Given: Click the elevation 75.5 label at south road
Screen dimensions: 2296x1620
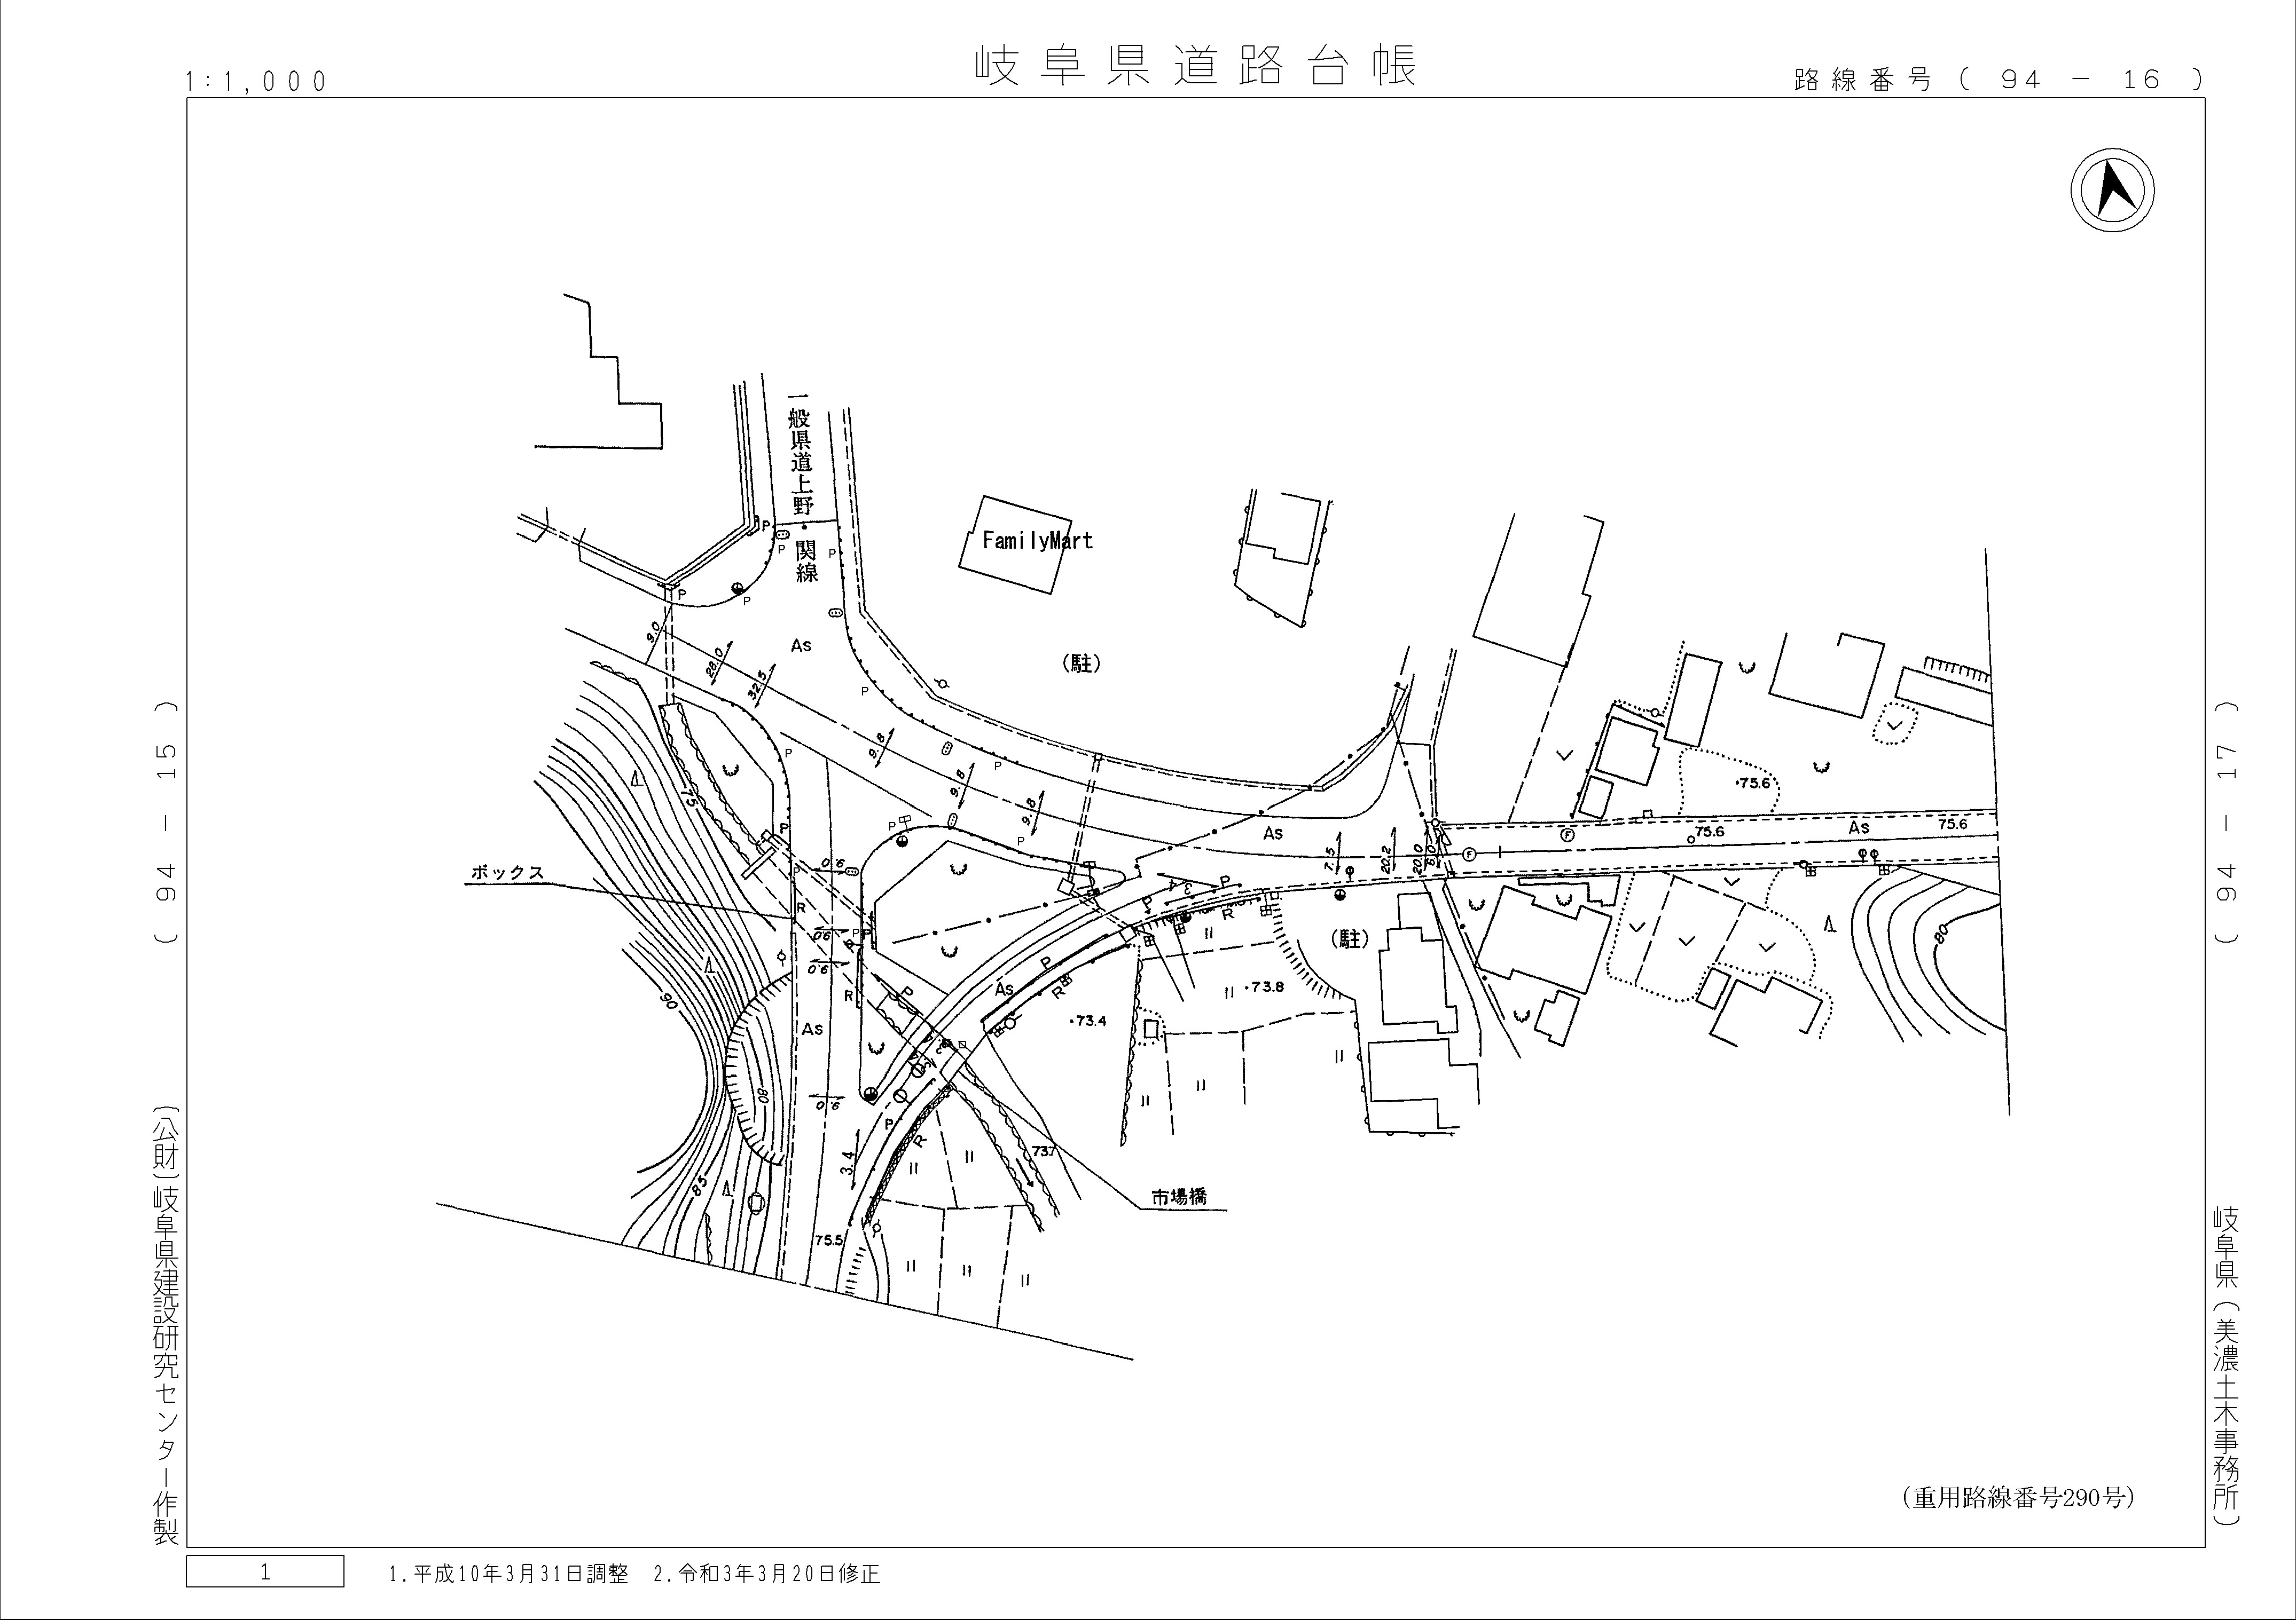Looking at the screenshot, I should pyautogui.click(x=829, y=1240).
